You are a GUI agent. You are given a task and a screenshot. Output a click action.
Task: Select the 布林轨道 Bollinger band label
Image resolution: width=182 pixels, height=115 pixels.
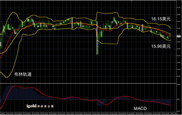[23, 74]
